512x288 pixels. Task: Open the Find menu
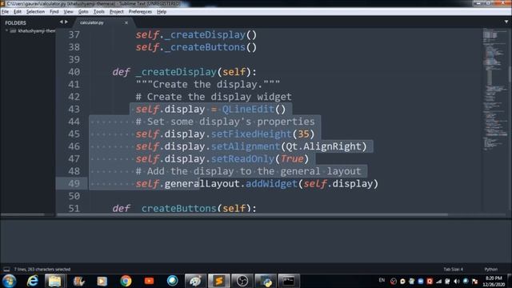[54, 12]
